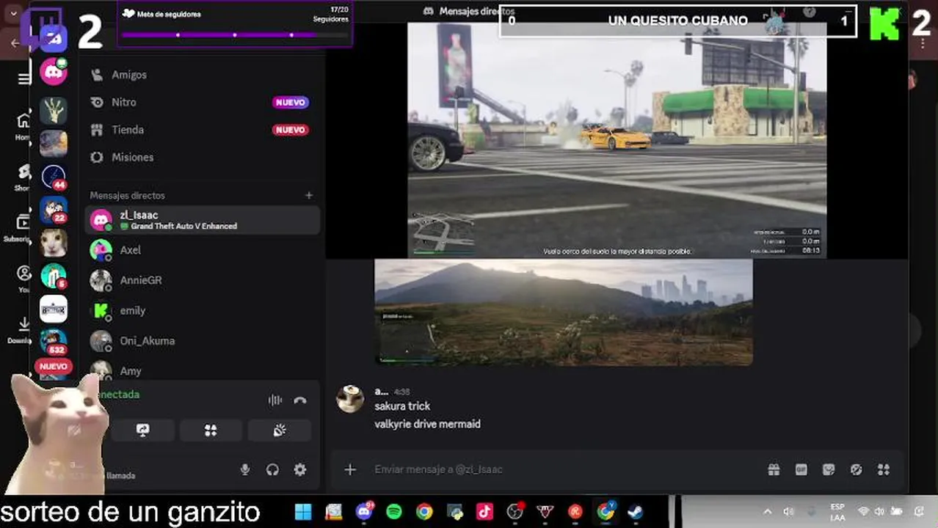938x528 pixels.
Task: Click the NUEVO badge next to Tienda
Action: pos(290,130)
